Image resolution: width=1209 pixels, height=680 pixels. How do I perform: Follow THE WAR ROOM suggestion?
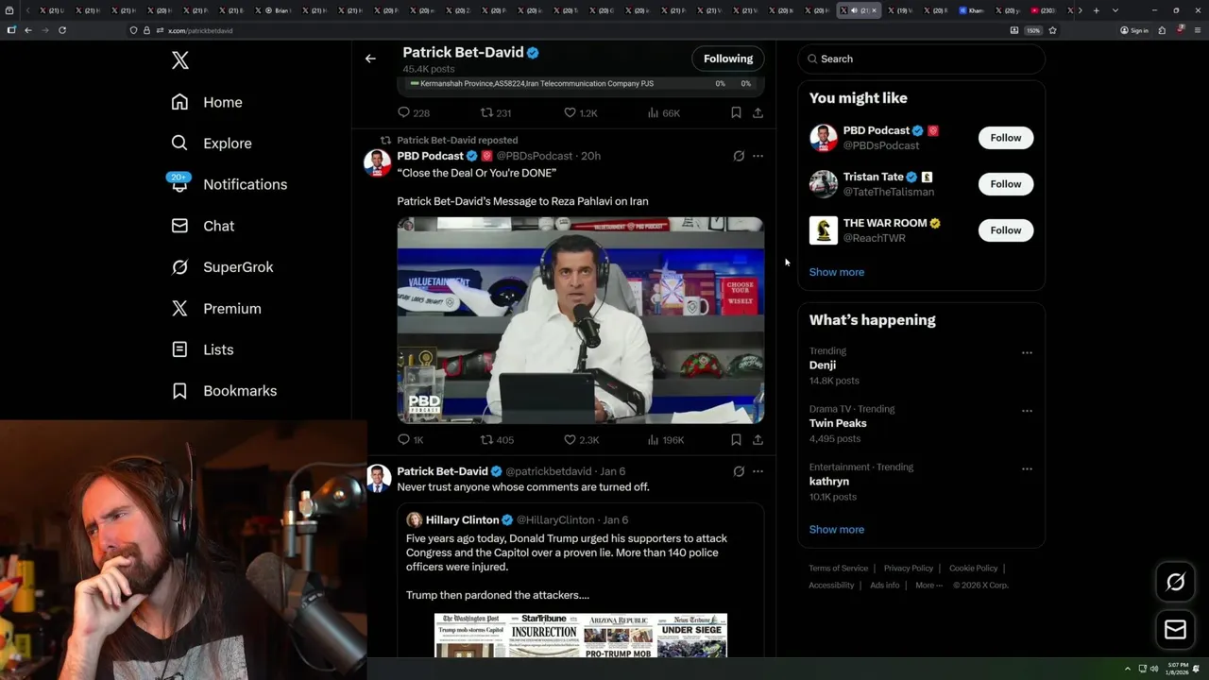pos(1006,230)
